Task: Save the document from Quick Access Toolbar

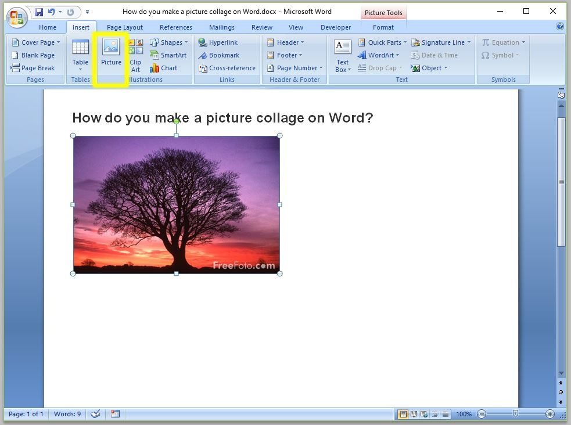Action: click(x=38, y=12)
